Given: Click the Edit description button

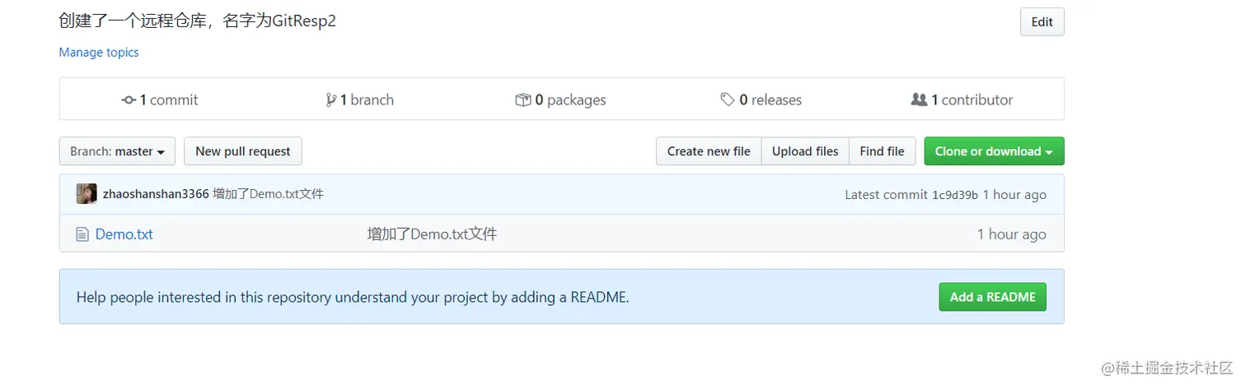Looking at the screenshot, I should [x=1042, y=22].
